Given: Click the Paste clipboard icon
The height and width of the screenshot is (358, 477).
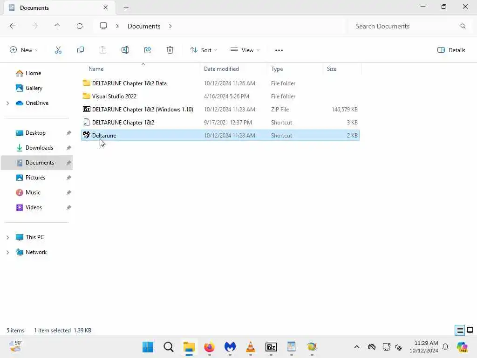Looking at the screenshot, I should 103,50.
